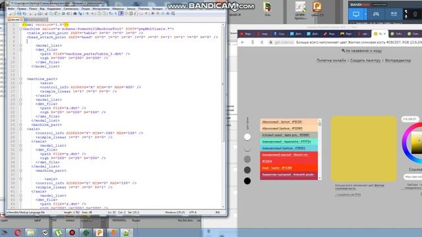Image resolution: width=422 pixels, height=237 pixels.
Task: Click the Print icon in Notepad++ toolbar
Action: click(40, 13)
